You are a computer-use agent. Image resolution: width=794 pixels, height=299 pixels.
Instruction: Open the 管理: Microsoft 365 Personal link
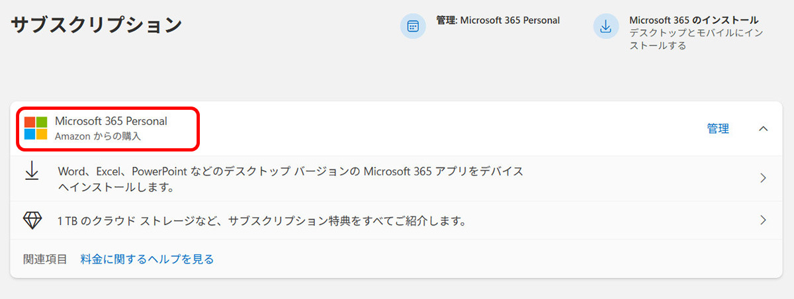[x=498, y=21]
